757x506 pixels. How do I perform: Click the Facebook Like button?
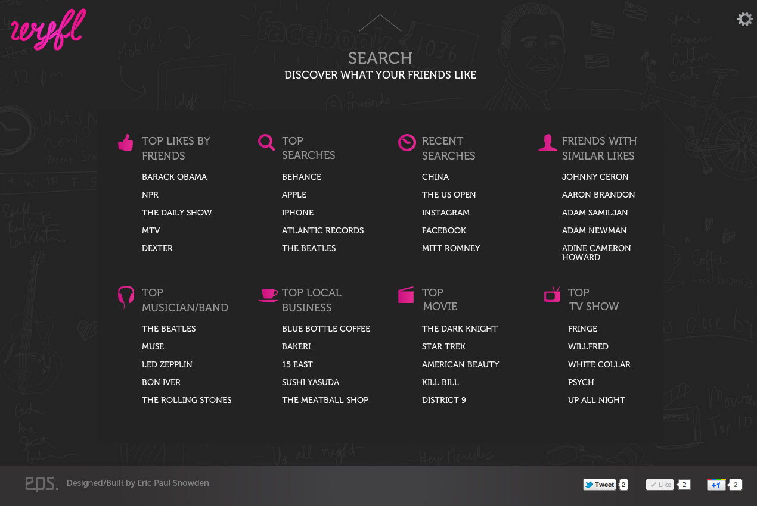click(x=660, y=485)
